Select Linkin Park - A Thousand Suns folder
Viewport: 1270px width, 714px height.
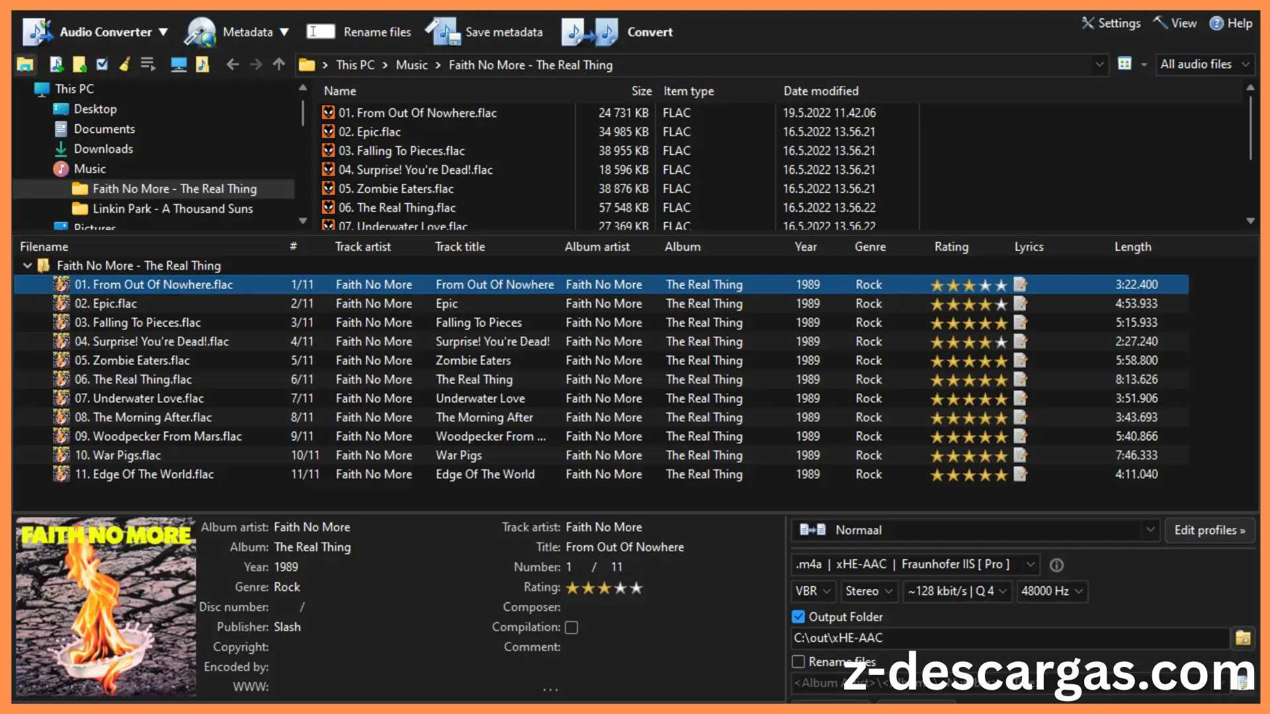click(x=173, y=208)
